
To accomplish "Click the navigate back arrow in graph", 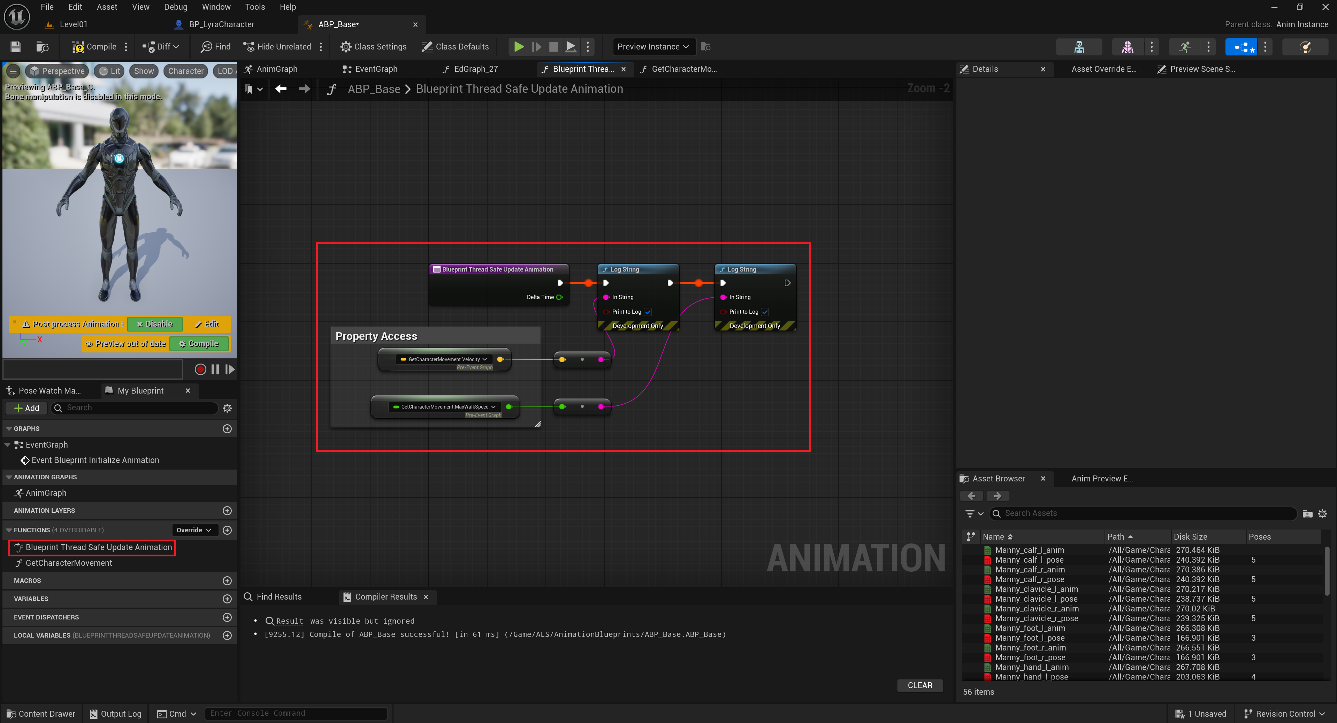I will click(x=281, y=89).
